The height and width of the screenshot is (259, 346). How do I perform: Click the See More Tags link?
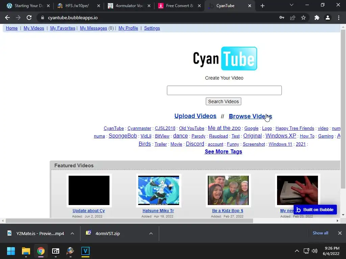223,151
